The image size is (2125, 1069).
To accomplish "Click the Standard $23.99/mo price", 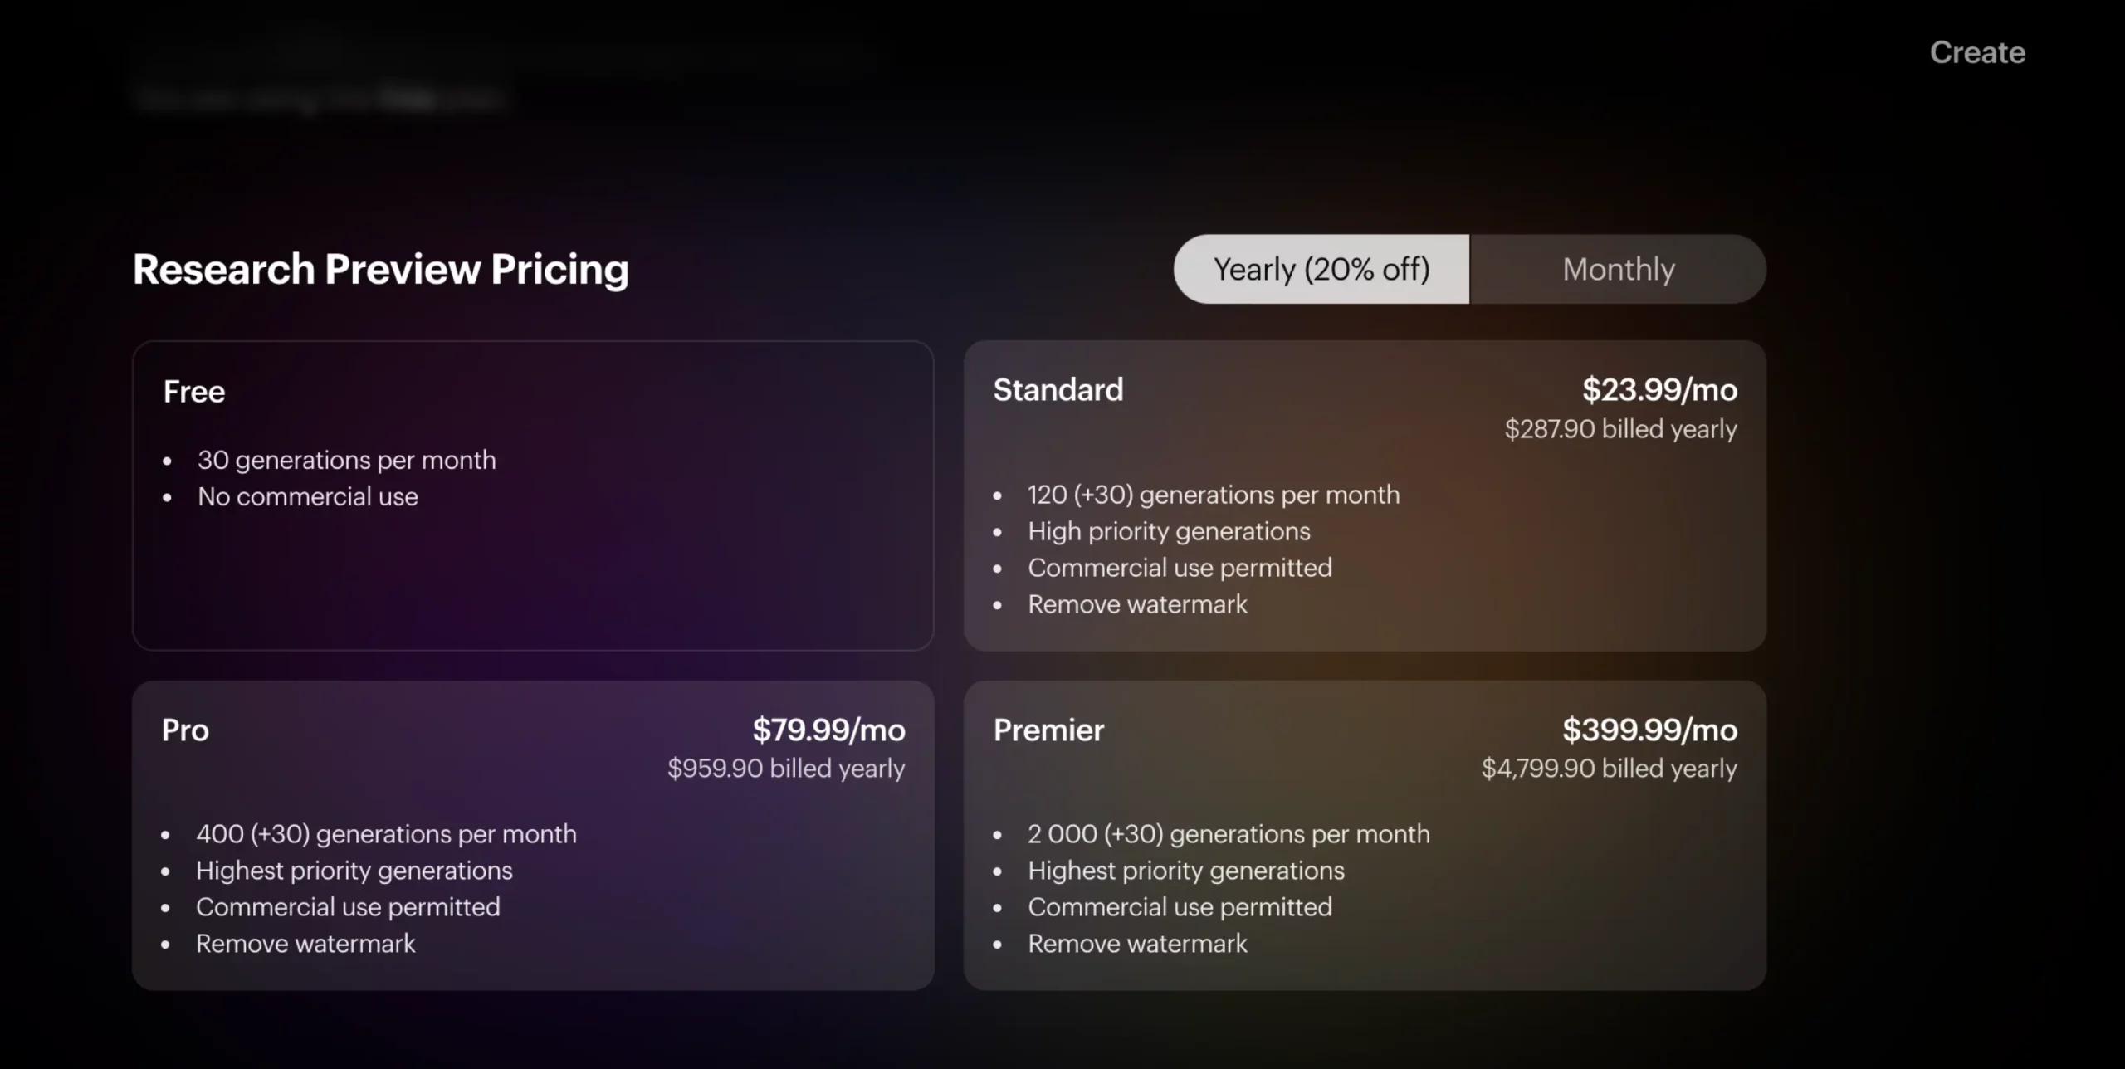I will tap(1658, 389).
